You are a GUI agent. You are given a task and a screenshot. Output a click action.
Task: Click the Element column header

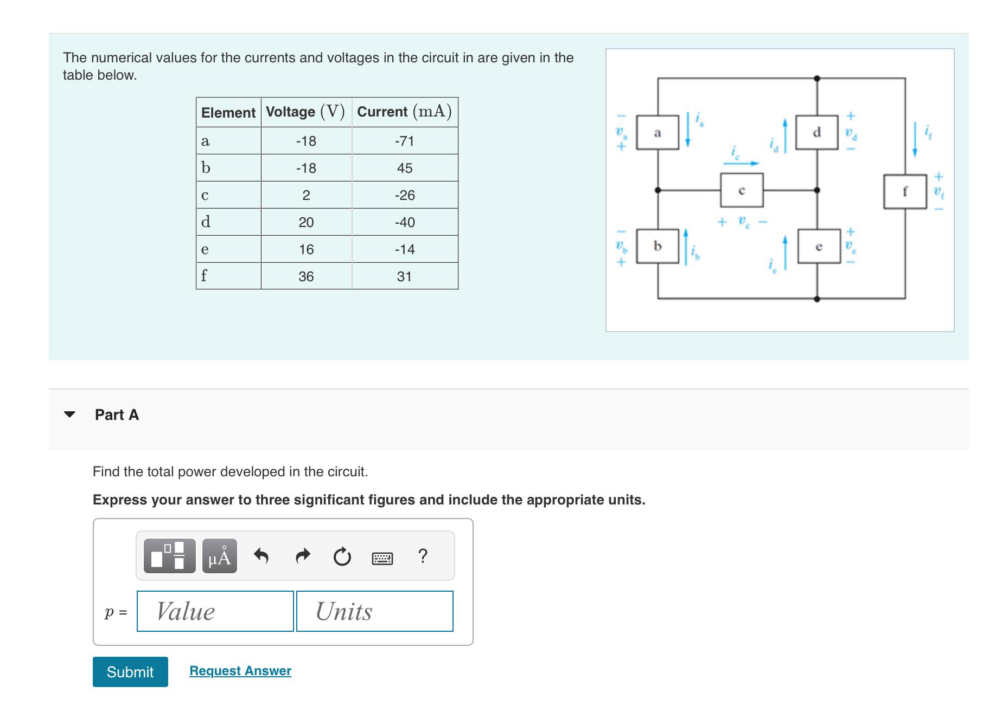[x=228, y=112]
